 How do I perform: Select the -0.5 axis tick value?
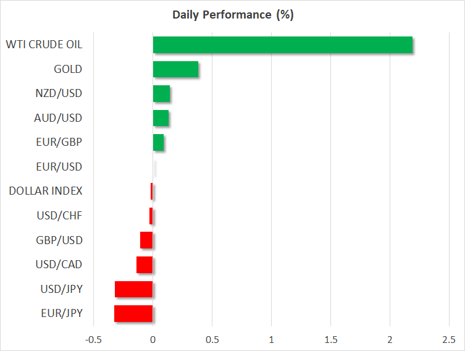(x=93, y=340)
